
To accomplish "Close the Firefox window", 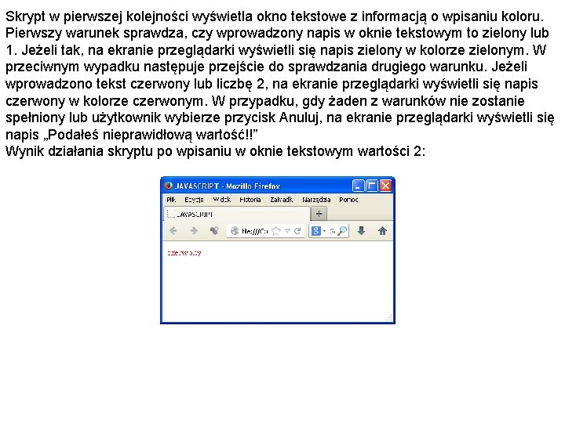I will [385, 186].
